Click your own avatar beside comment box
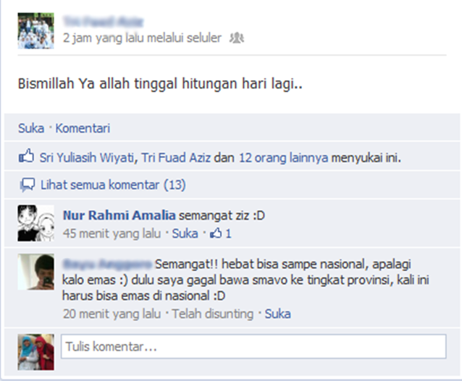Screen dimensions: 462x381 coord(35,352)
